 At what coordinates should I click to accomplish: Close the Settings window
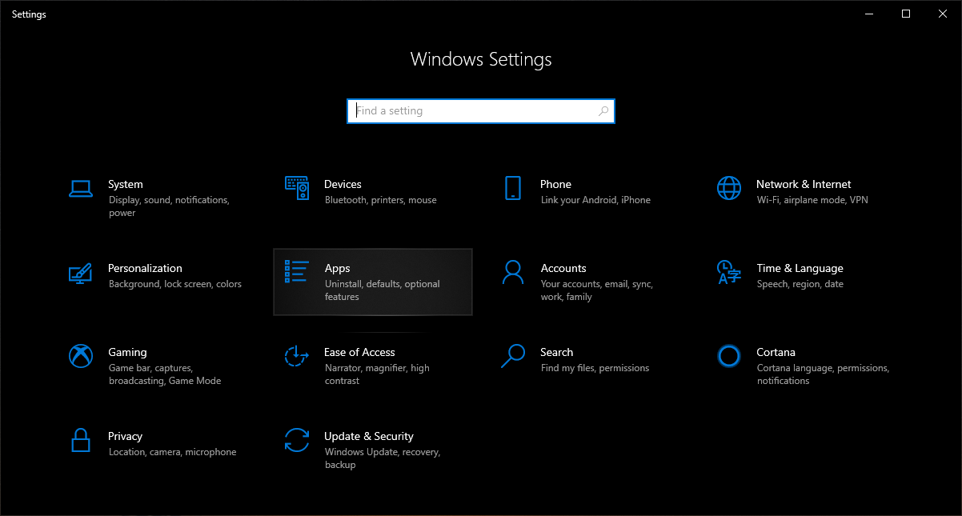(943, 14)
